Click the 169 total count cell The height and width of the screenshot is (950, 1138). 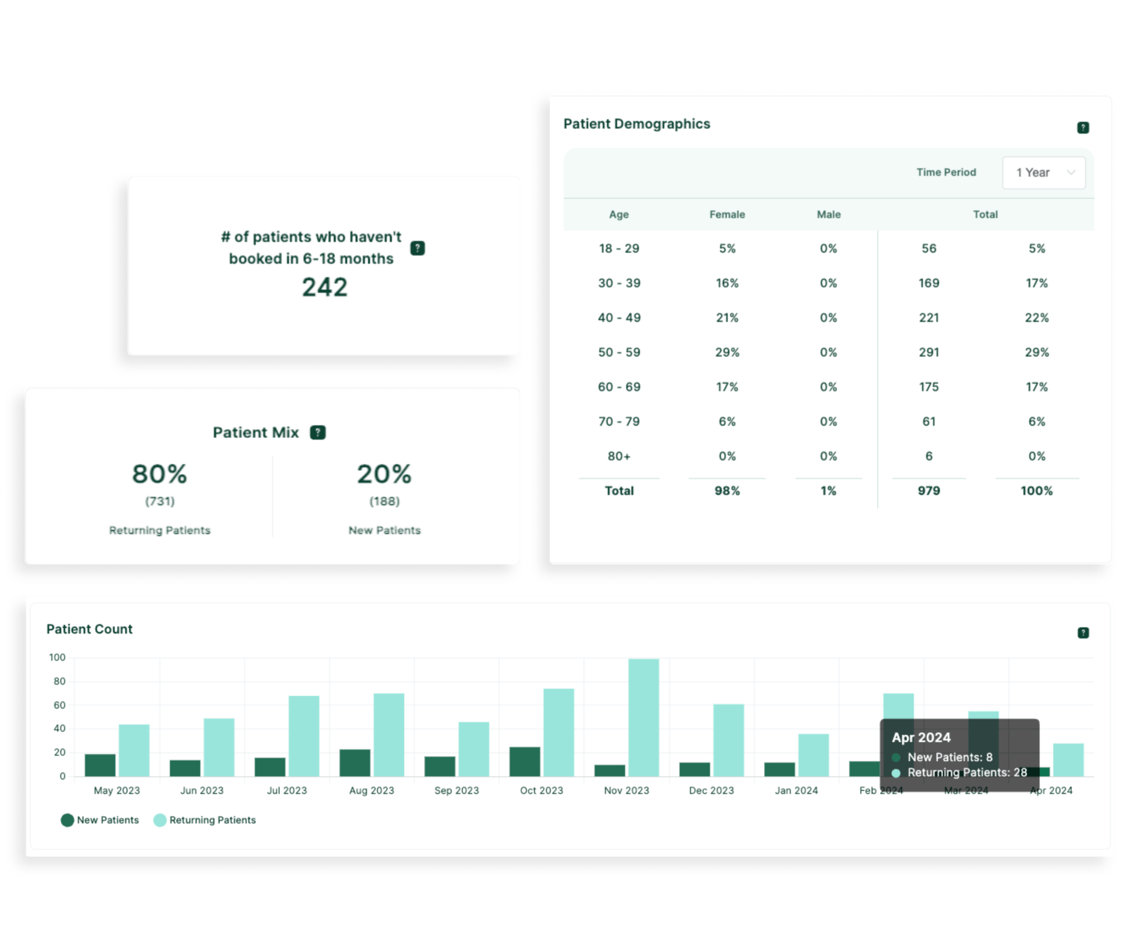tap(929, 283)
